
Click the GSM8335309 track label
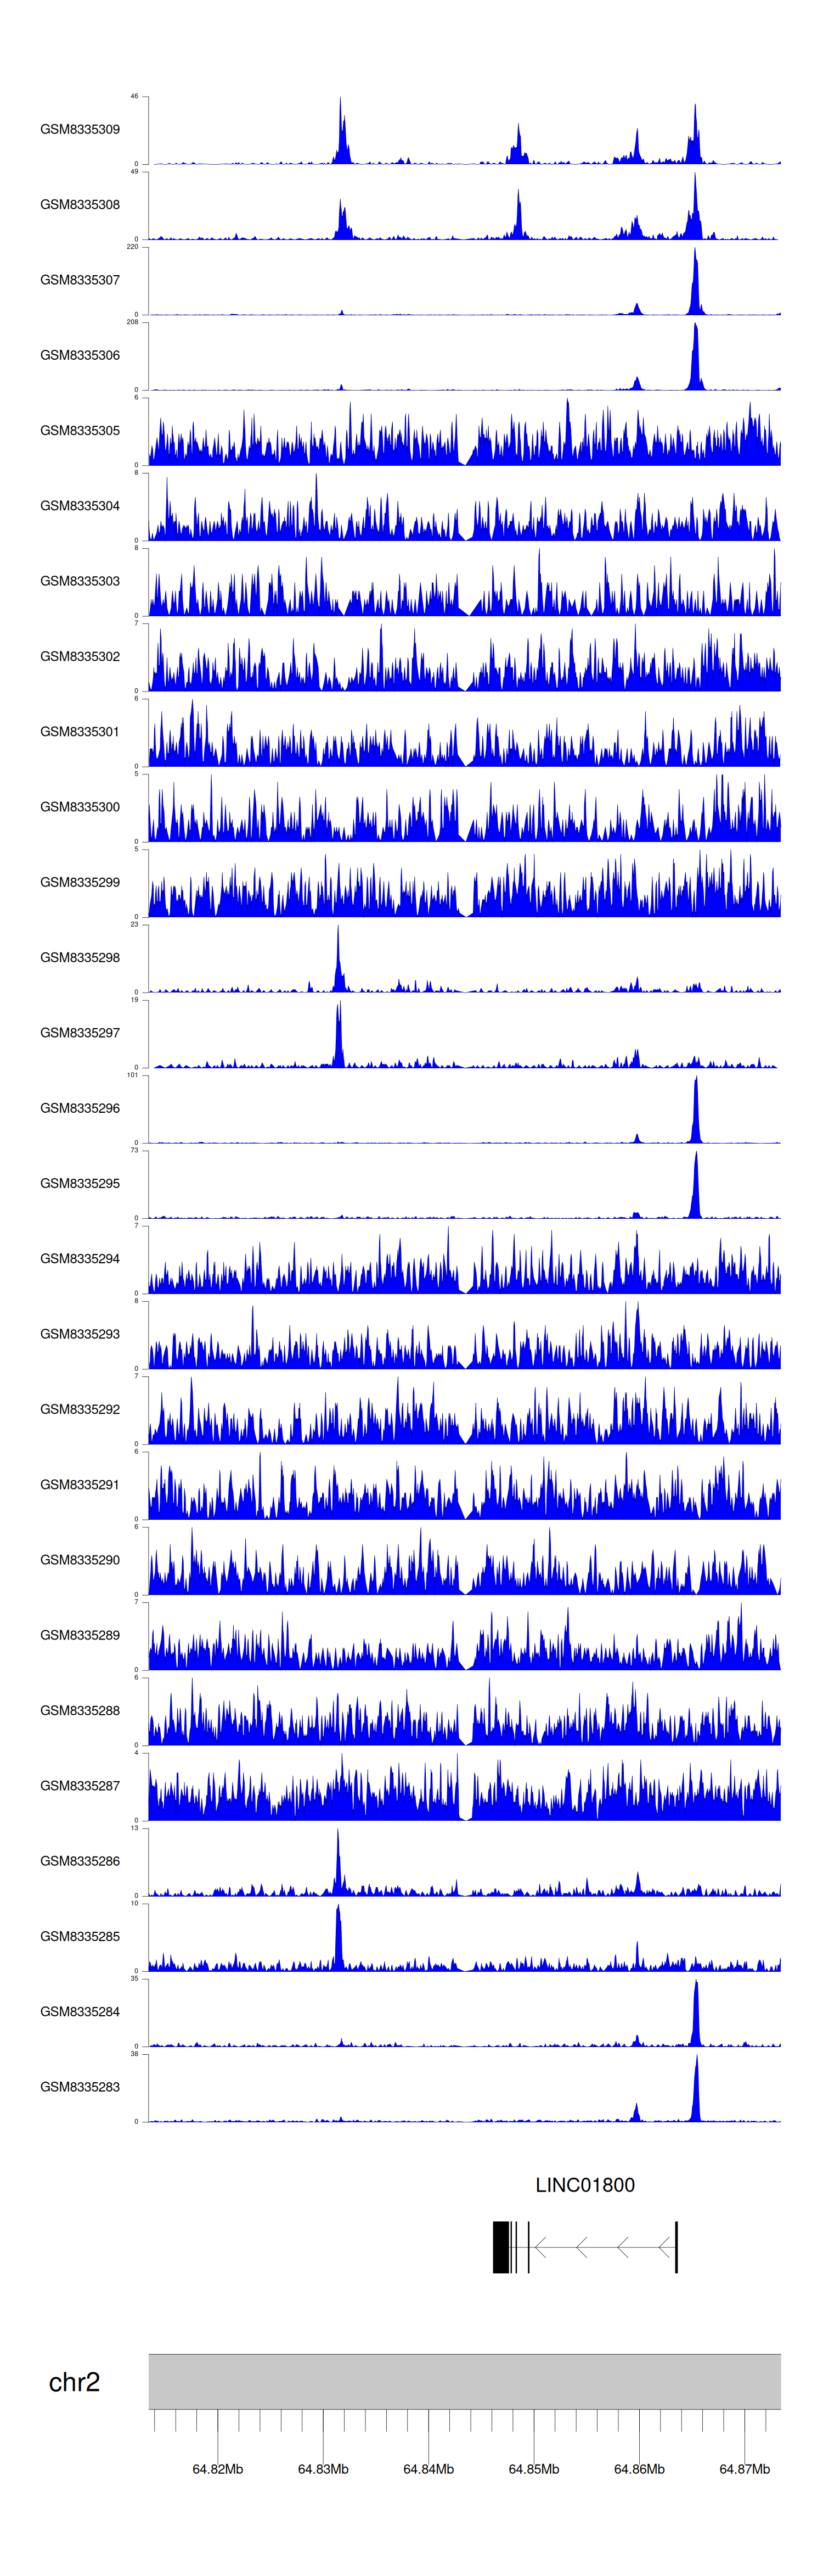tap(80, 129)
